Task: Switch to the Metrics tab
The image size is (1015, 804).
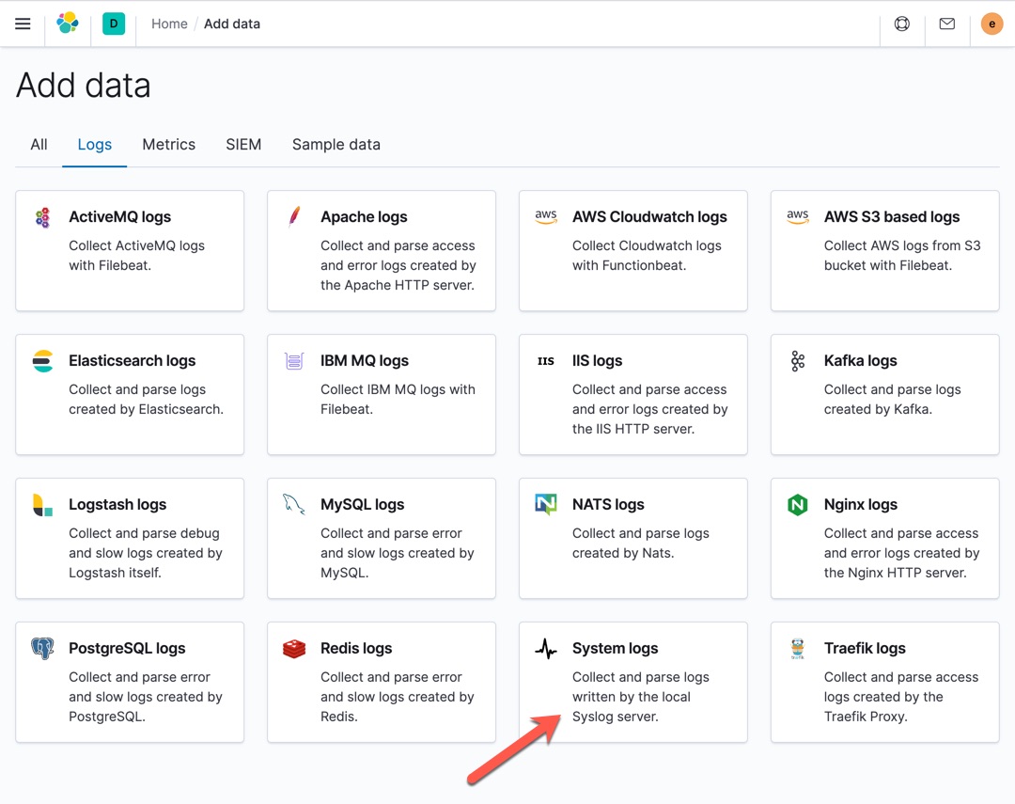Action: (x=168, y=145)
